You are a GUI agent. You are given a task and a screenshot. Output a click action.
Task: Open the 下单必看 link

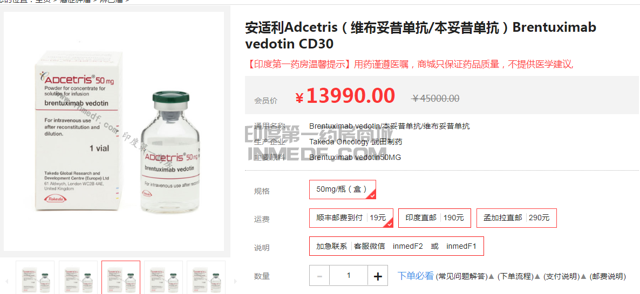point(416,276)
